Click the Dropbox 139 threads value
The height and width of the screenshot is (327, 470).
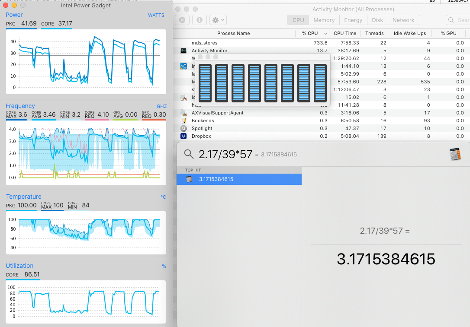(x=382, y=136)
